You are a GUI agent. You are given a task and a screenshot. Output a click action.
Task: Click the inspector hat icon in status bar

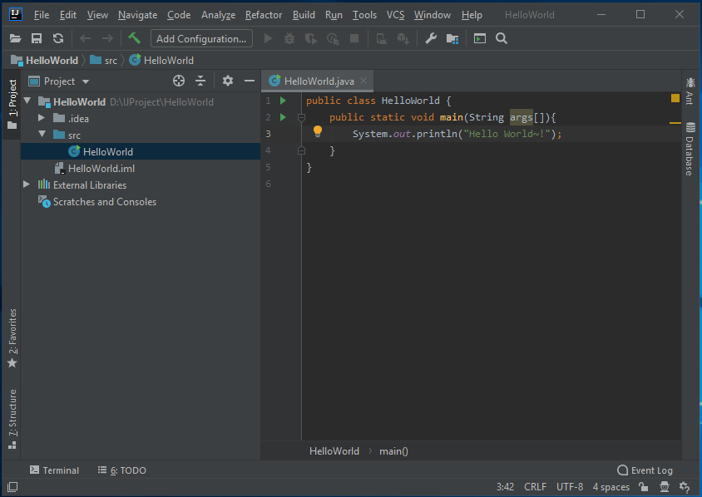pos(665,487)
